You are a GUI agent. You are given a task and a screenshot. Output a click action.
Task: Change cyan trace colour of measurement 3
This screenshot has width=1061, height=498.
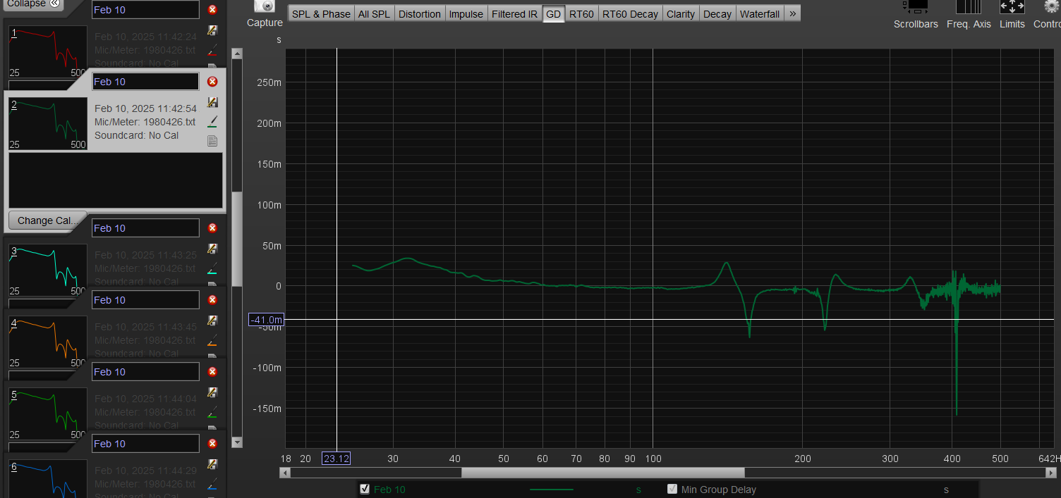[x=212, y=269]
